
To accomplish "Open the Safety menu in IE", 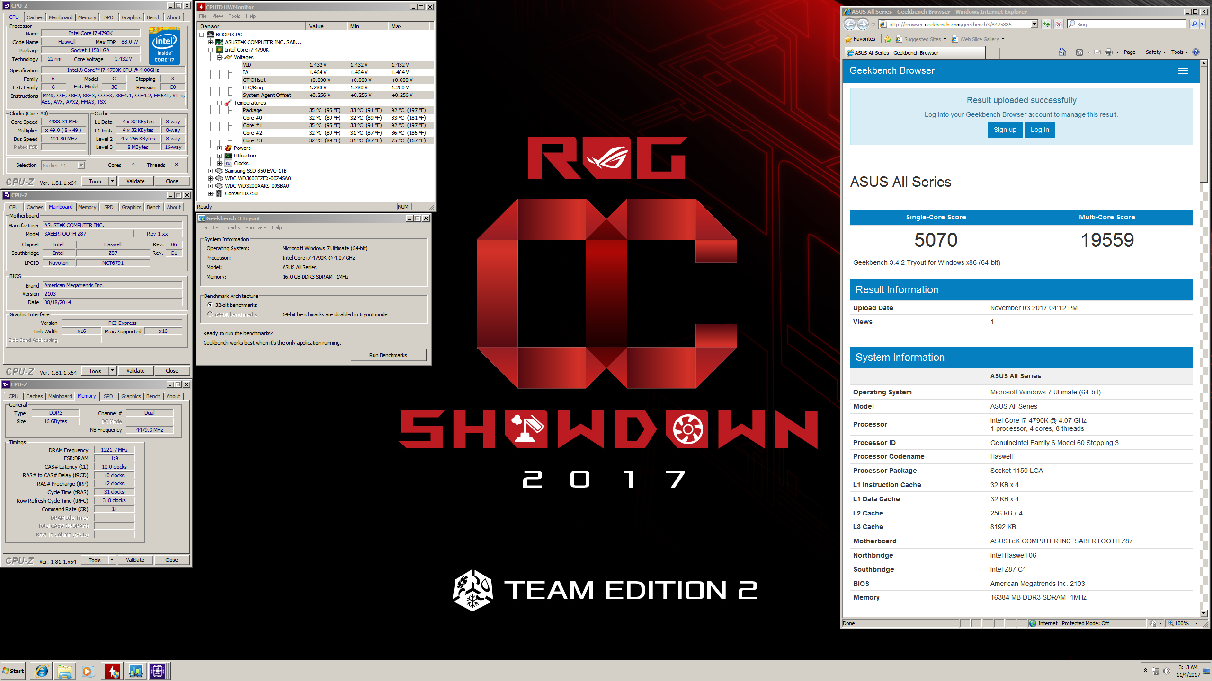I will click(x=1156, y=52).
